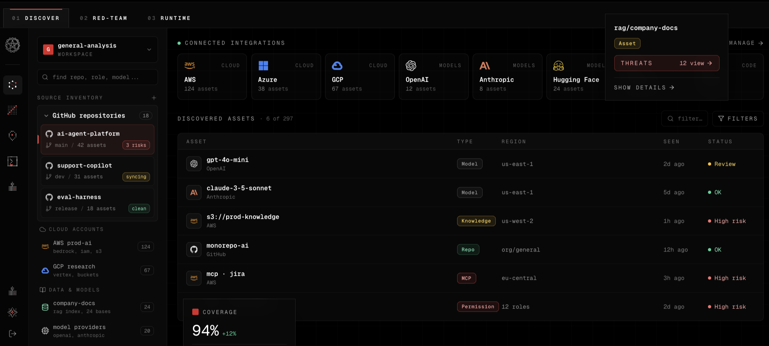Click the Repo type badge

point(468,250)
